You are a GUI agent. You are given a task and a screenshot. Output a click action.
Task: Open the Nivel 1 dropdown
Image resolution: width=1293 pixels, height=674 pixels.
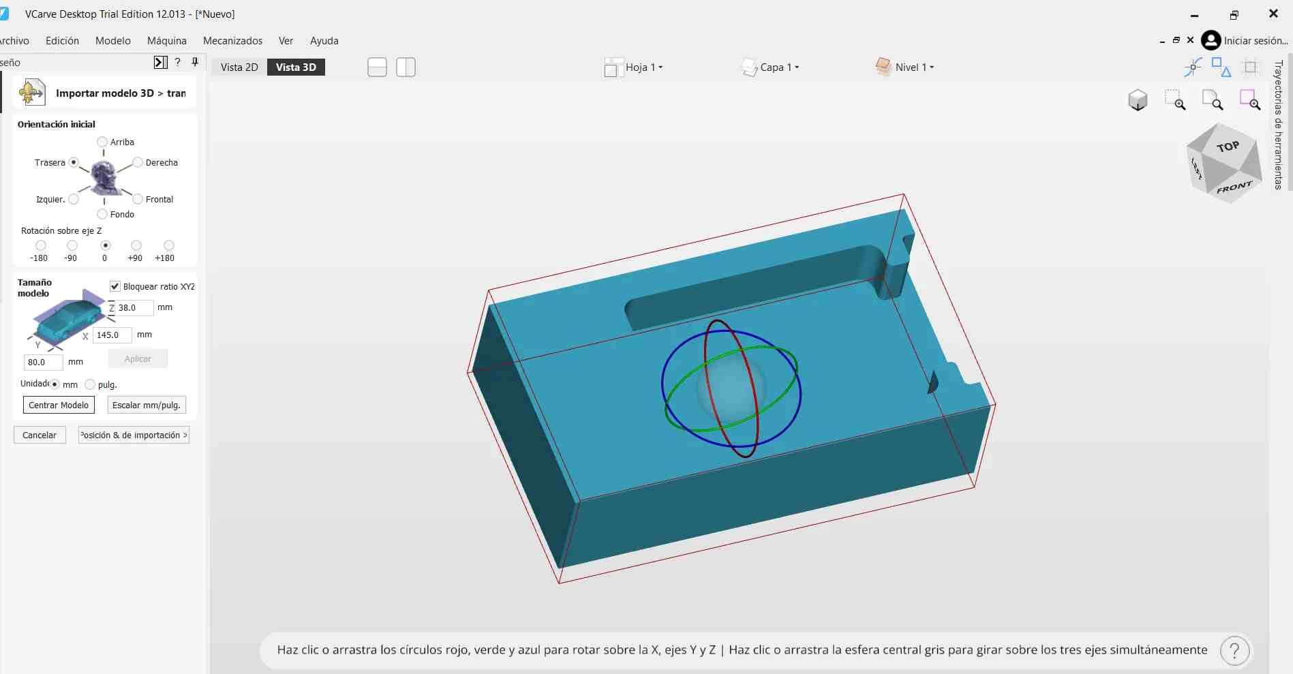click(x=915, y=67)
